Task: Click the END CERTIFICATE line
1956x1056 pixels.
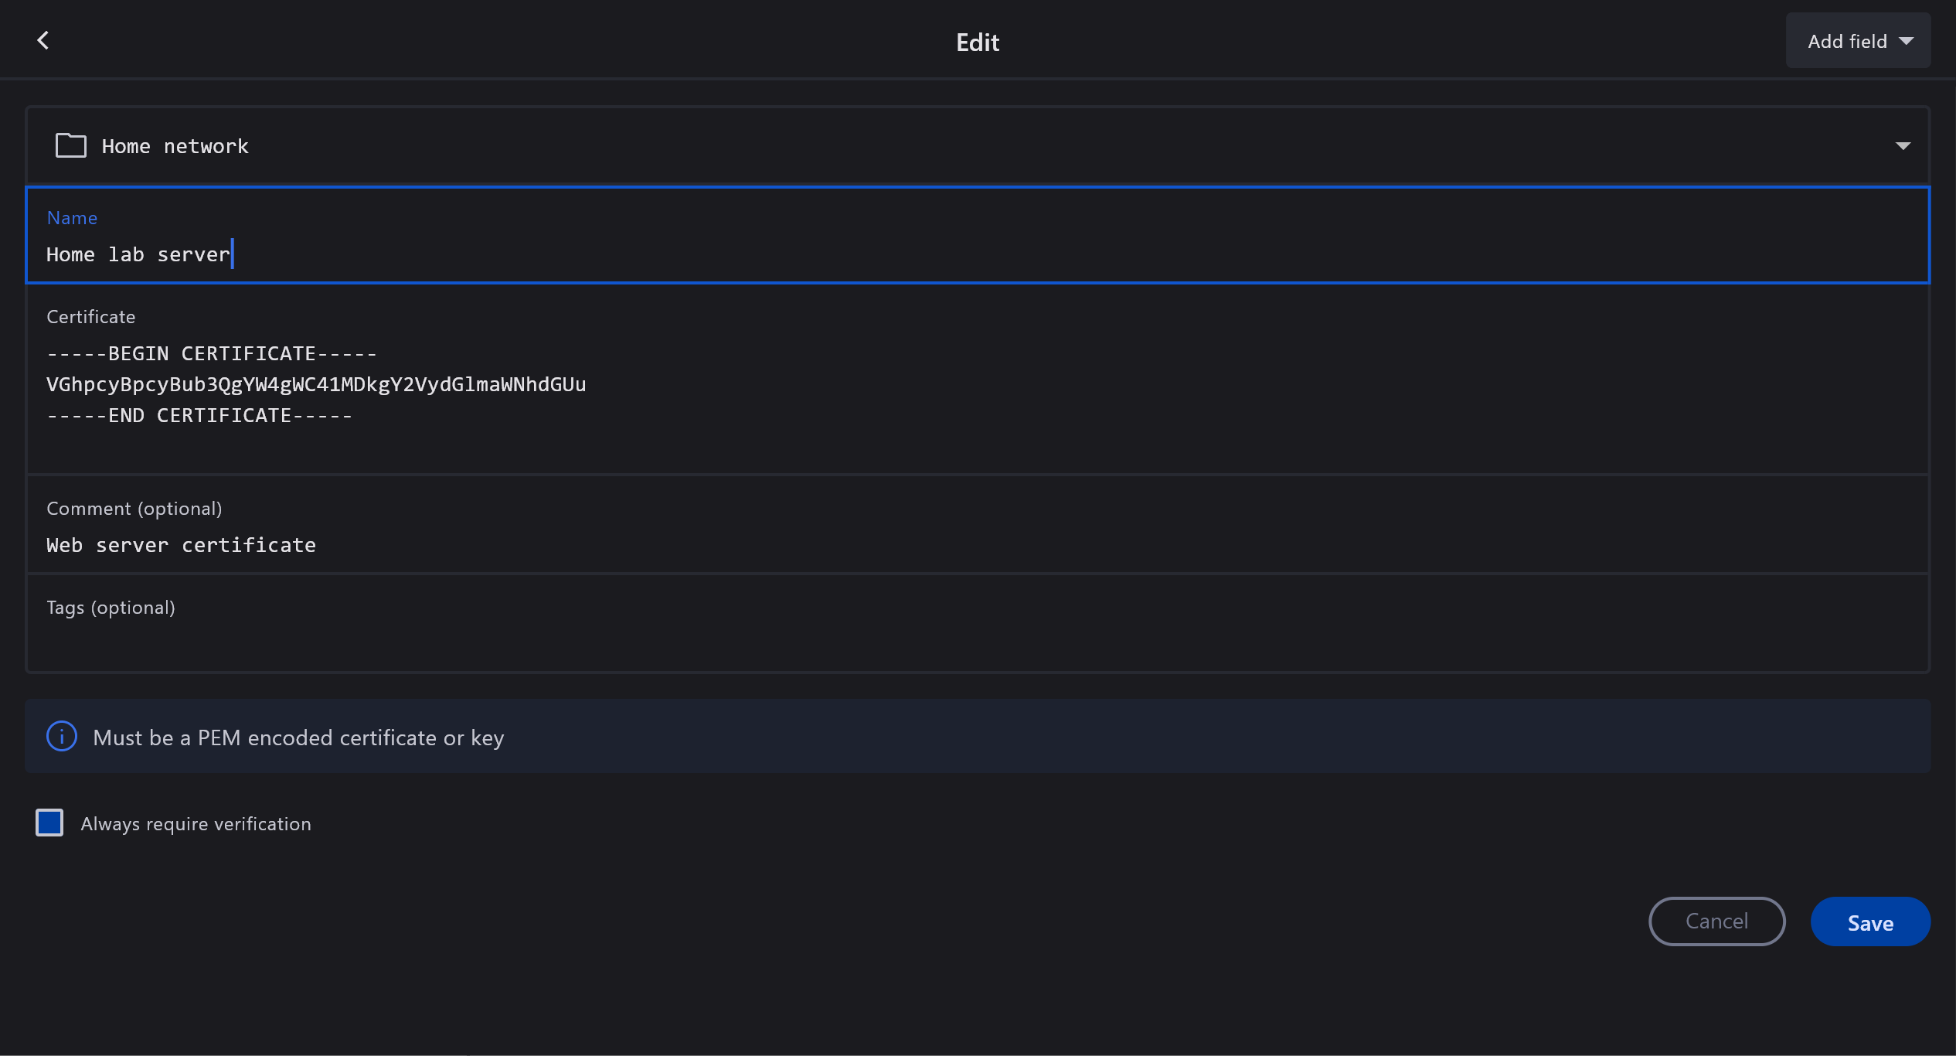Action: pos(199,416)
